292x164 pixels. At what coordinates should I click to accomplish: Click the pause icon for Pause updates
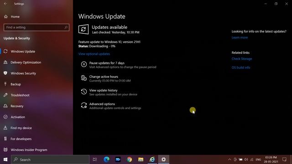[x=84, y=64]
